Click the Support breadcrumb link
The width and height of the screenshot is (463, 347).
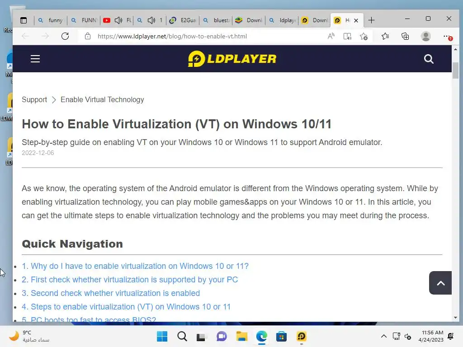point(34,99)
